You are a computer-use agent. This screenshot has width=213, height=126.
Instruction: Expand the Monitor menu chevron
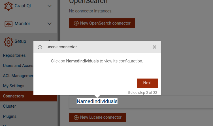[50, 24]
